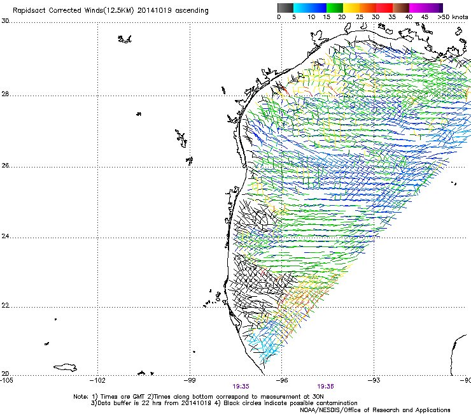
Task: Click the magenta 40-45 knots legend segment
Action: click(418, 8)
